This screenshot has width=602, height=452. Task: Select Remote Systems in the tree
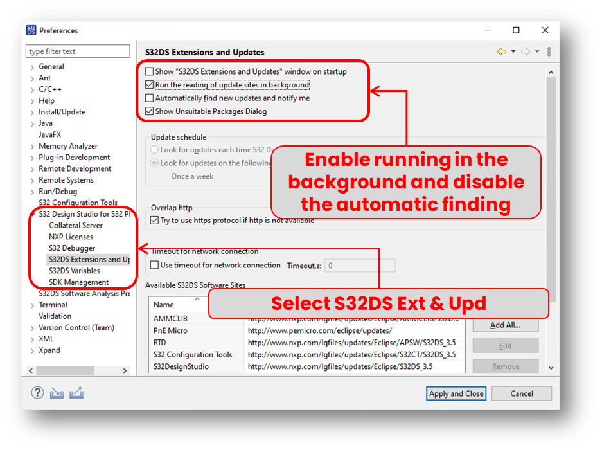pyautogui.click(x=66, y=180)
